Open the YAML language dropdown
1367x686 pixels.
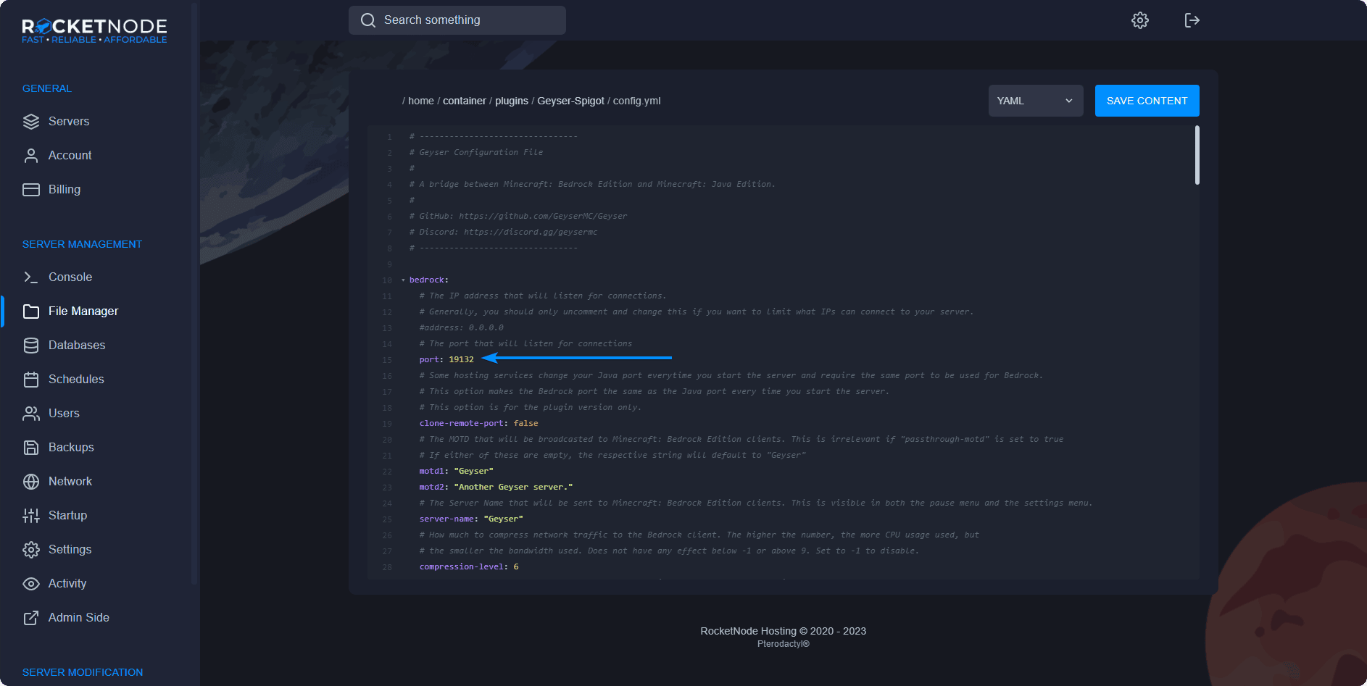pyautogui.click(x=1035, y=101)
